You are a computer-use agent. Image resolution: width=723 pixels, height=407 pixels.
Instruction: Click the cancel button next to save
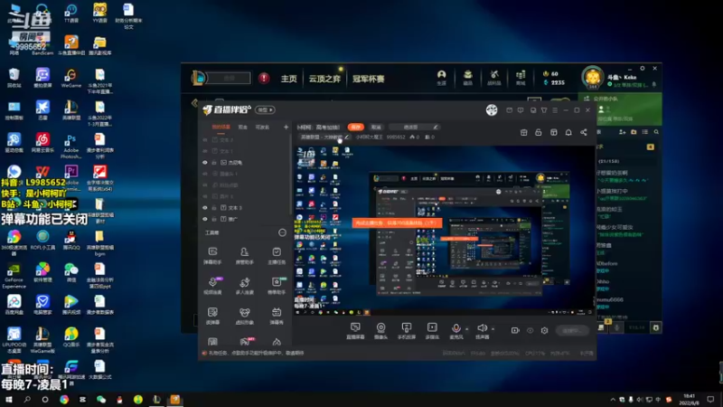(376, 127)
